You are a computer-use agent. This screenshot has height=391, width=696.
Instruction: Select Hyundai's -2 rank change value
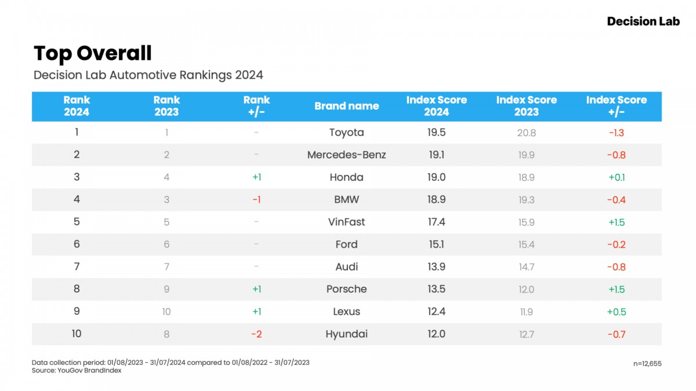tap(256, 334)
